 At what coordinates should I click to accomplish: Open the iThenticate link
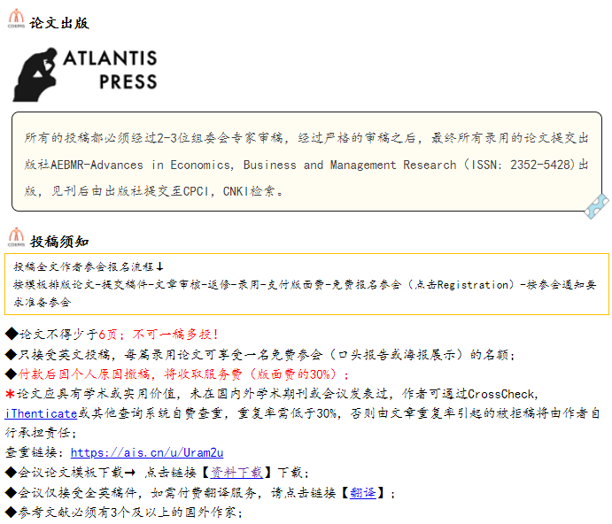(x=42, y=413)
